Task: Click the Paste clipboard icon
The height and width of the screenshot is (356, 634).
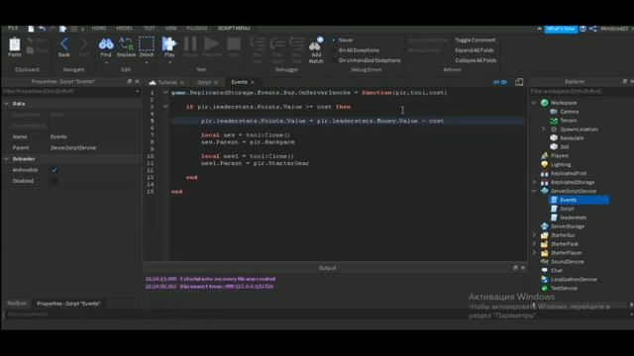Action: tap(15, 44)
